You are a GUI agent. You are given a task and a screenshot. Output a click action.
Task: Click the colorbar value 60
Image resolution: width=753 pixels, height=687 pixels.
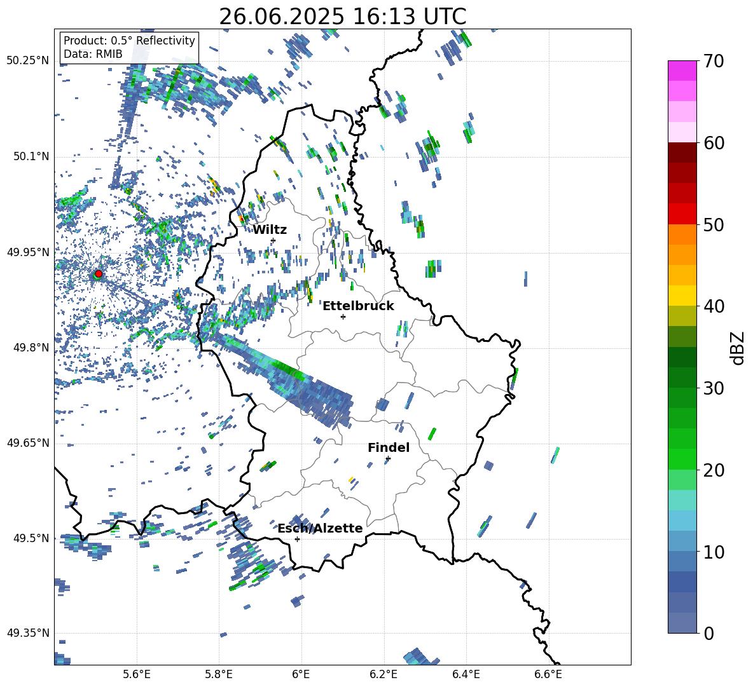[x=714, y=142]
